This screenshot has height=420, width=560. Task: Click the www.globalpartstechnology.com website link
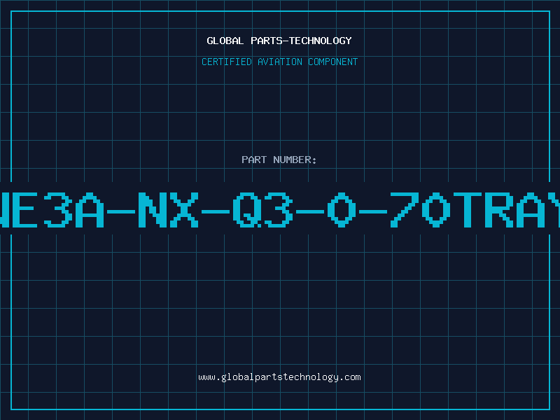pyautogui.click(x=279, y=377)
